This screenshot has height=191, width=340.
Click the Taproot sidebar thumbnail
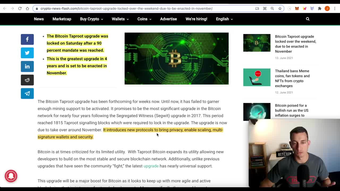click(x=257, y=43)
